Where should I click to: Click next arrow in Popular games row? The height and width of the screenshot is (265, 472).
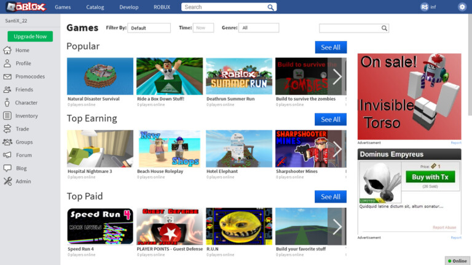click(x=337, y=76)
